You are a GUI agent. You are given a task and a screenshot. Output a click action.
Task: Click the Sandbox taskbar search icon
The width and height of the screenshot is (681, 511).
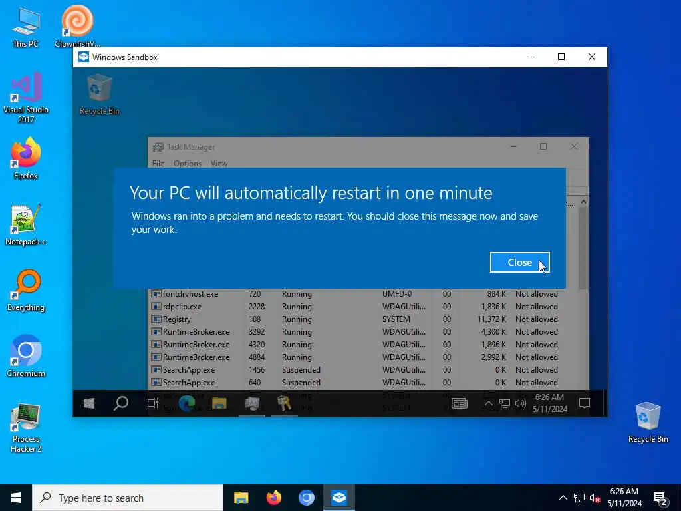[121, 403]
